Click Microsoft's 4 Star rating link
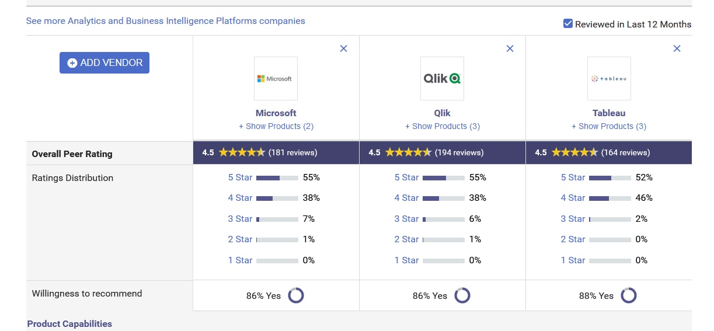This screenshot has height=331, width=714. click(x=241, y=198)
